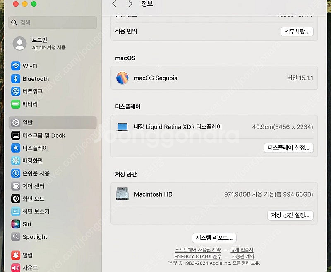Open the 소프트웨어 사용권 계약 link
Screen dimensions: 331x272
pyautogui.click(x=198, y=250)
